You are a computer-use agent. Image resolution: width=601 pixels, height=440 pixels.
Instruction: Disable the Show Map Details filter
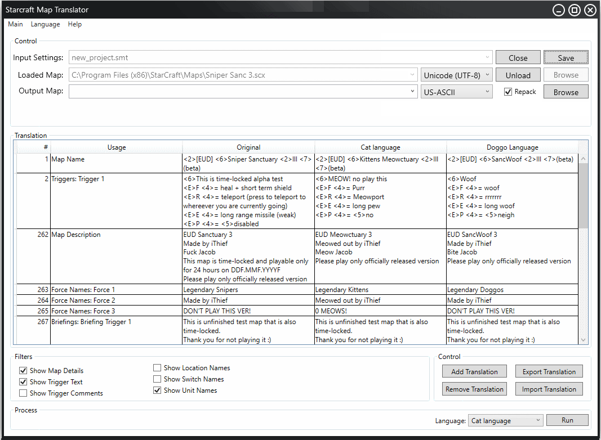[23, 370]
